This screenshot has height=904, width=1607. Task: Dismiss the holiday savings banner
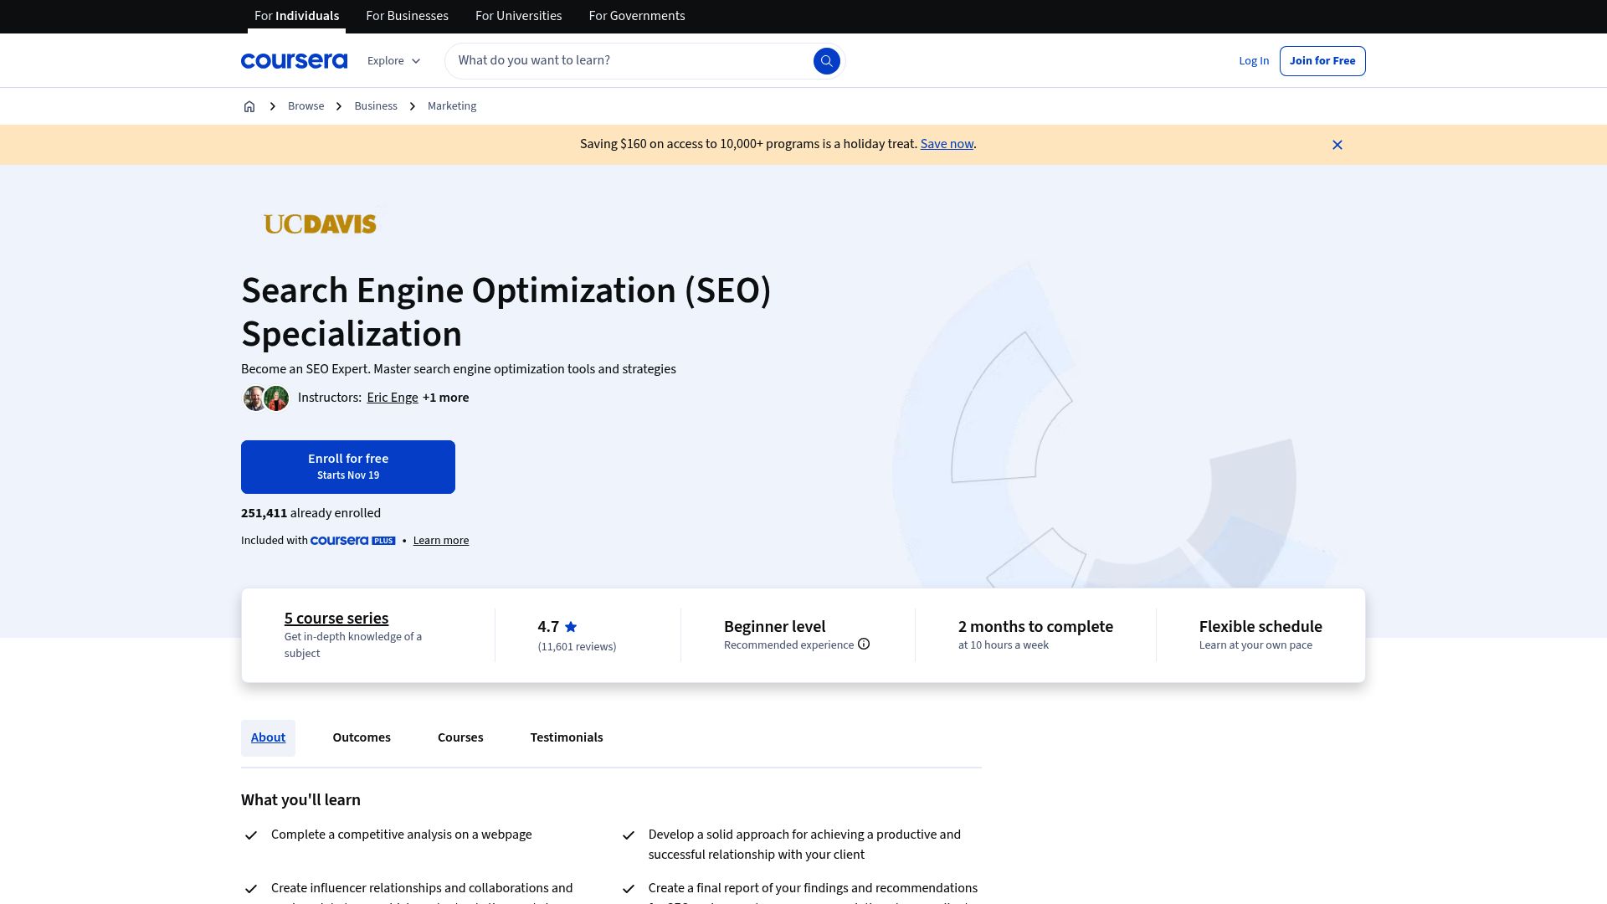tap(1337, 144)
